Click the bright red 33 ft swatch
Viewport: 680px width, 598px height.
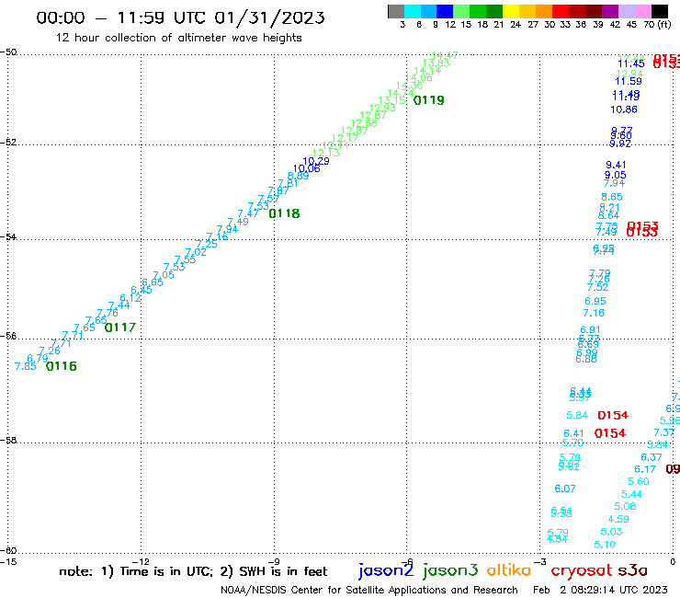click(x=561, y=11)
